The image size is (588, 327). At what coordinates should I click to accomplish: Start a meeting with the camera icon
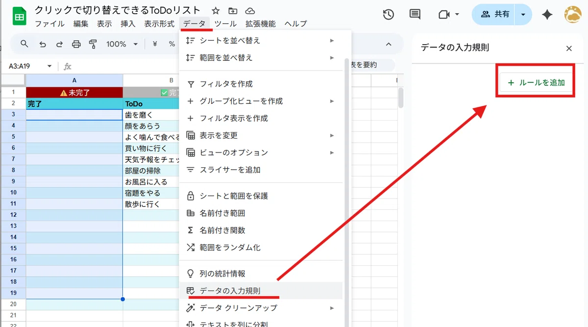coord(444,15)
